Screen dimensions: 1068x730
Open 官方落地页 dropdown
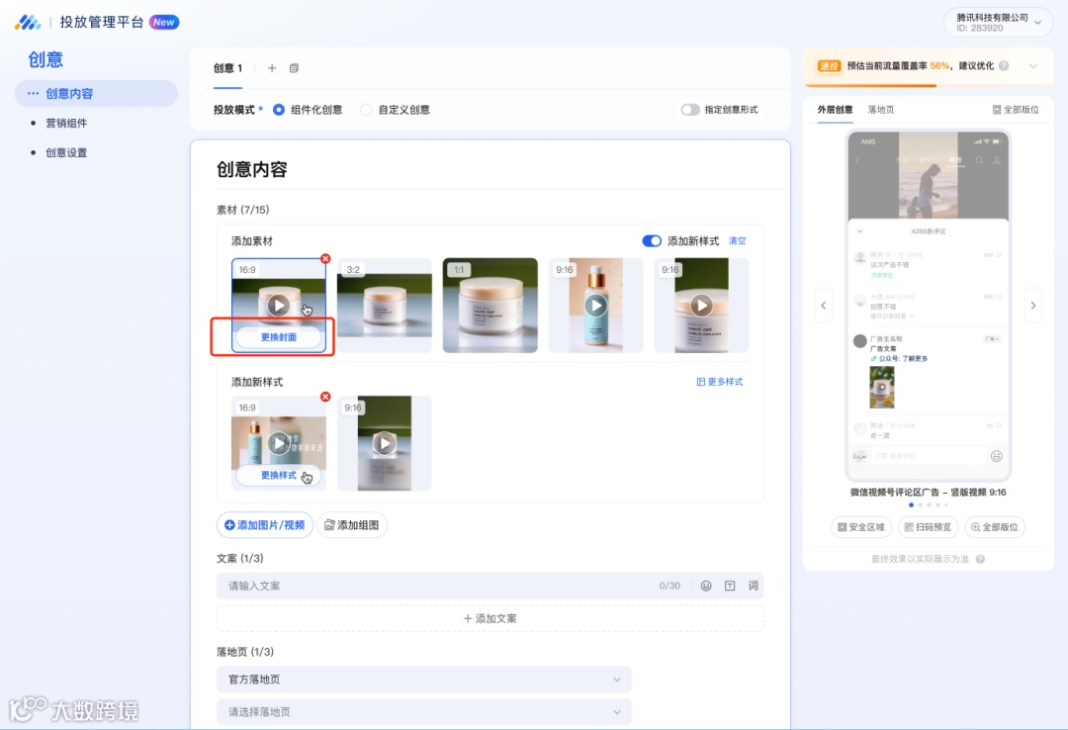423,680
